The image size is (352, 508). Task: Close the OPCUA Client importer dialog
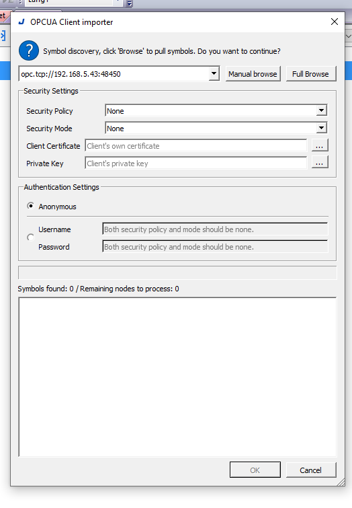[x=335, y=22]
